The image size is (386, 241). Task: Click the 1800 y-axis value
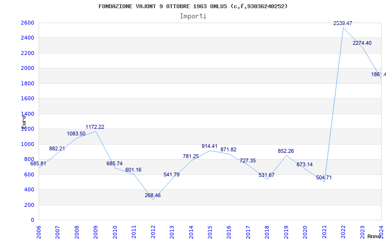(x=28, y=83)
